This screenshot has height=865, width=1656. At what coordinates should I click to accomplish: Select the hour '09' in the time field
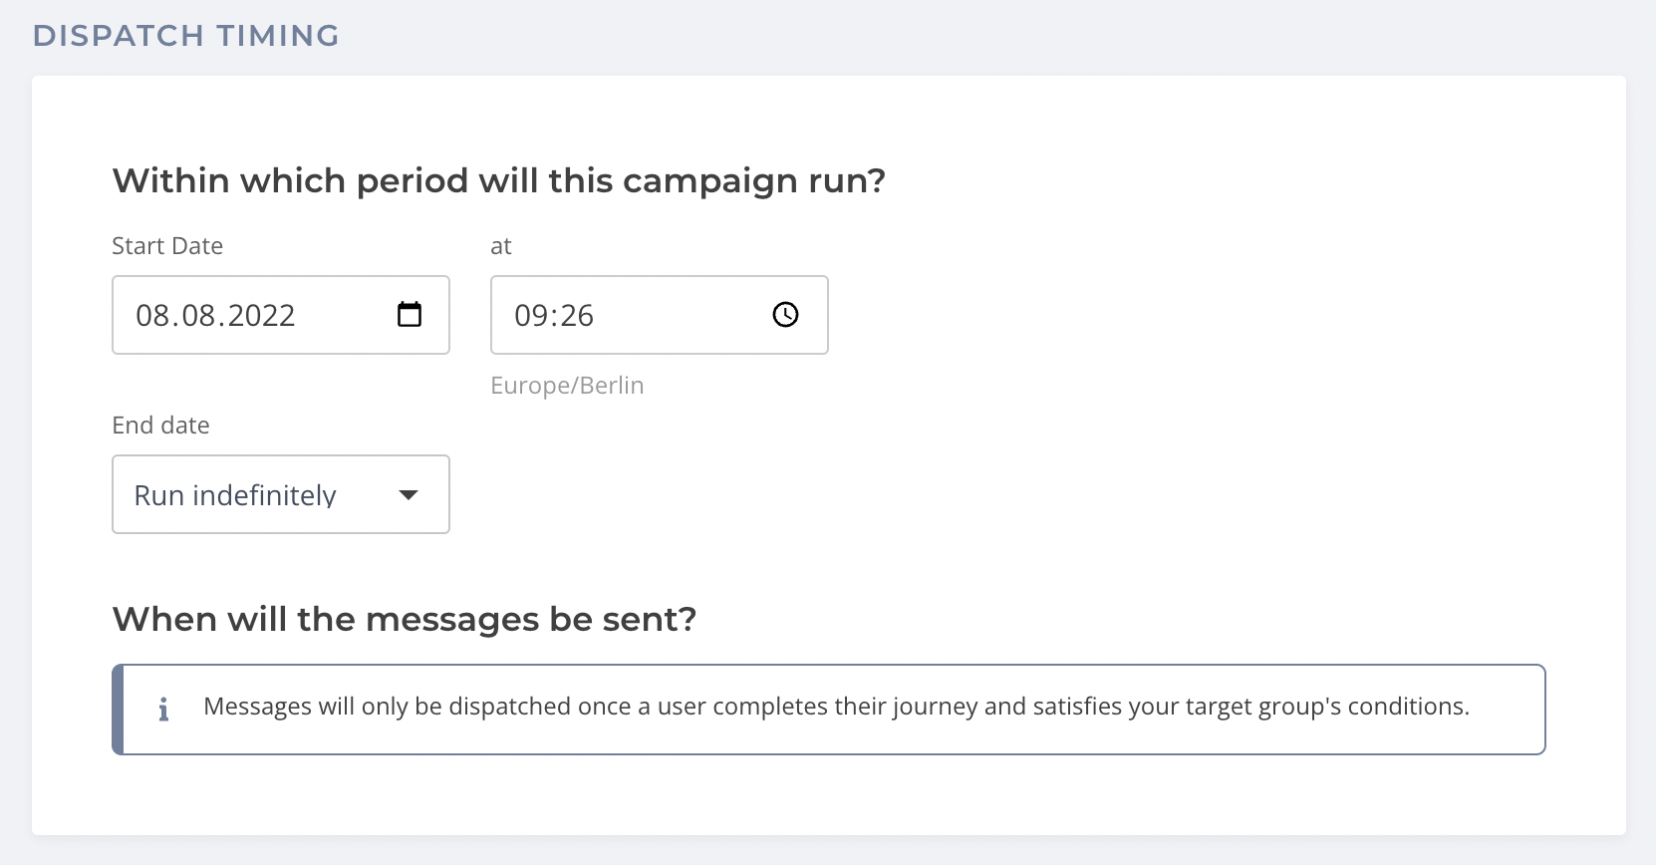pyautogui.click(x=531, y=316)
